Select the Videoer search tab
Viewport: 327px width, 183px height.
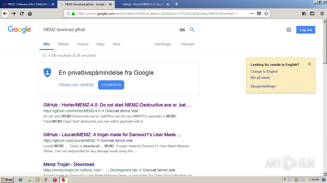(x=83, y=44)
